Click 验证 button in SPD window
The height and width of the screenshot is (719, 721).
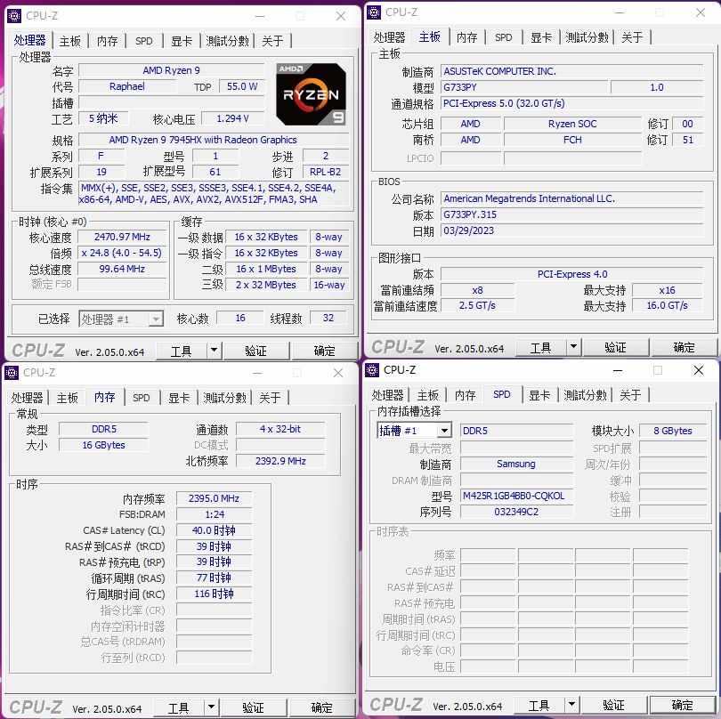point(613,704)
